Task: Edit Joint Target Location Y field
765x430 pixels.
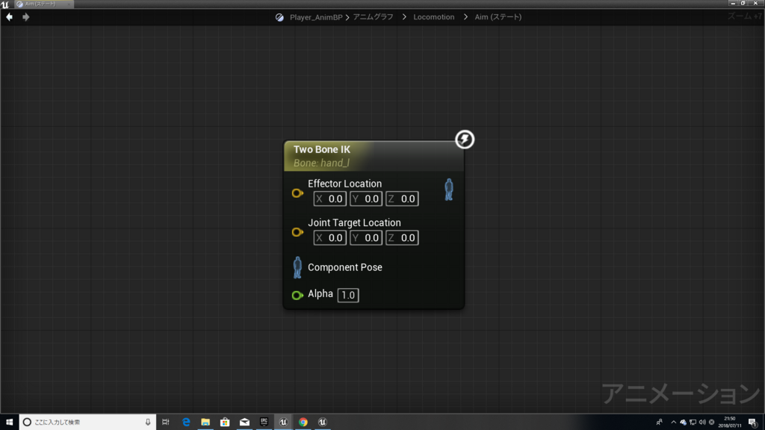Action: (366, 238)
